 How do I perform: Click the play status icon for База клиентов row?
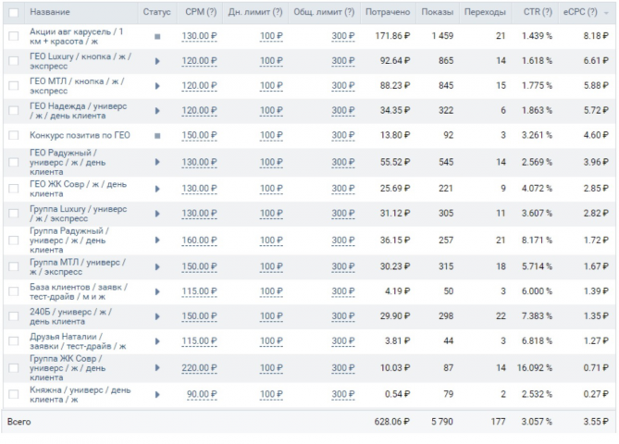click(x=157, y=291)
